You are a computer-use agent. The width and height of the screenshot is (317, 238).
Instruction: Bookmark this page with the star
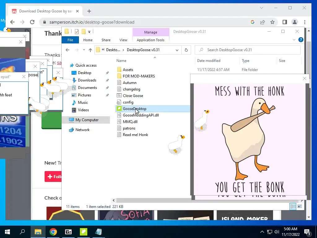coord(272,22)
